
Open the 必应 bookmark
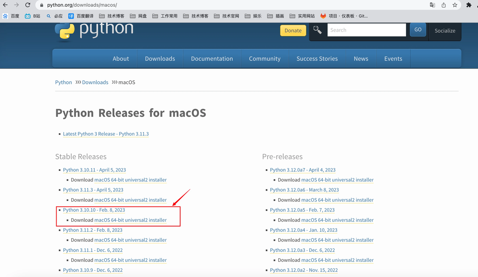[x=55, y=16]
